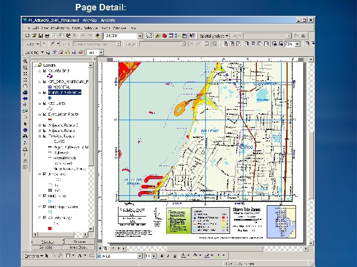
Task: Click the Fixed Zoom In icon
Action: pos(25,74)
